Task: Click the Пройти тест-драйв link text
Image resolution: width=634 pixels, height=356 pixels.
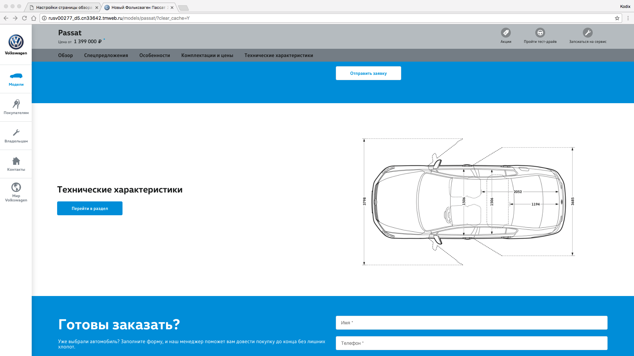Action: [540, 42]
